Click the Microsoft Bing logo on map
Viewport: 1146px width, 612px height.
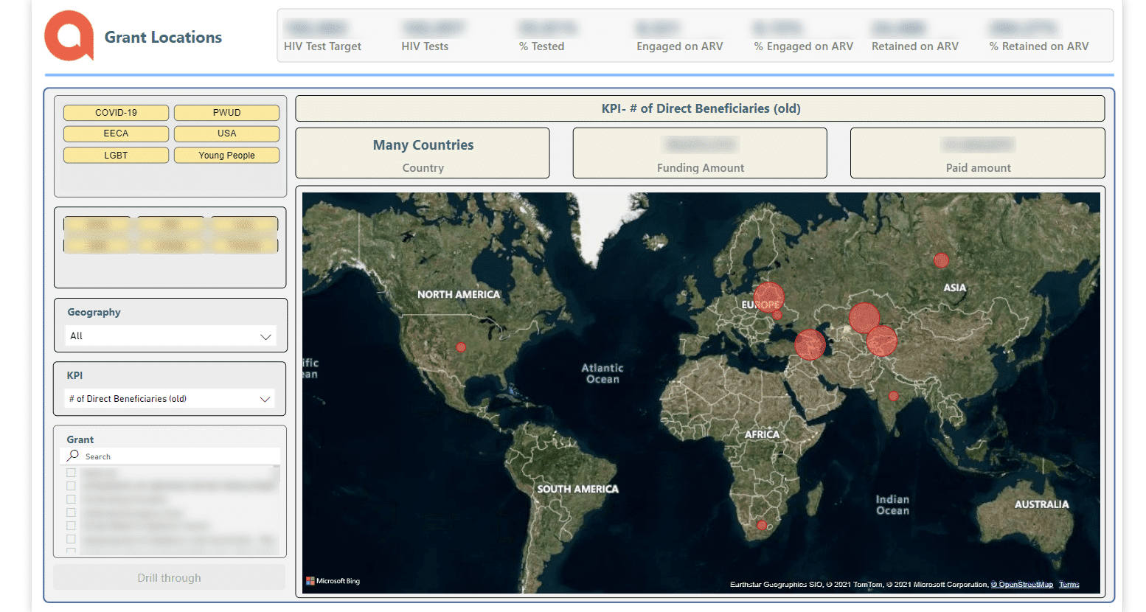point(333,581)
